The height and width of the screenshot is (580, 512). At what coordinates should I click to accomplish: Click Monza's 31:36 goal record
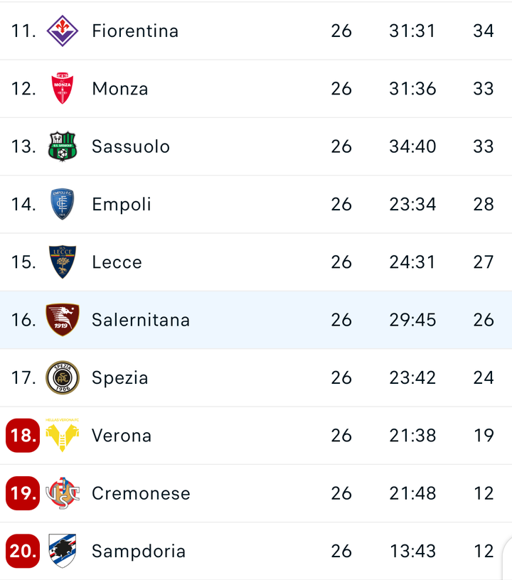pos(412,89)
